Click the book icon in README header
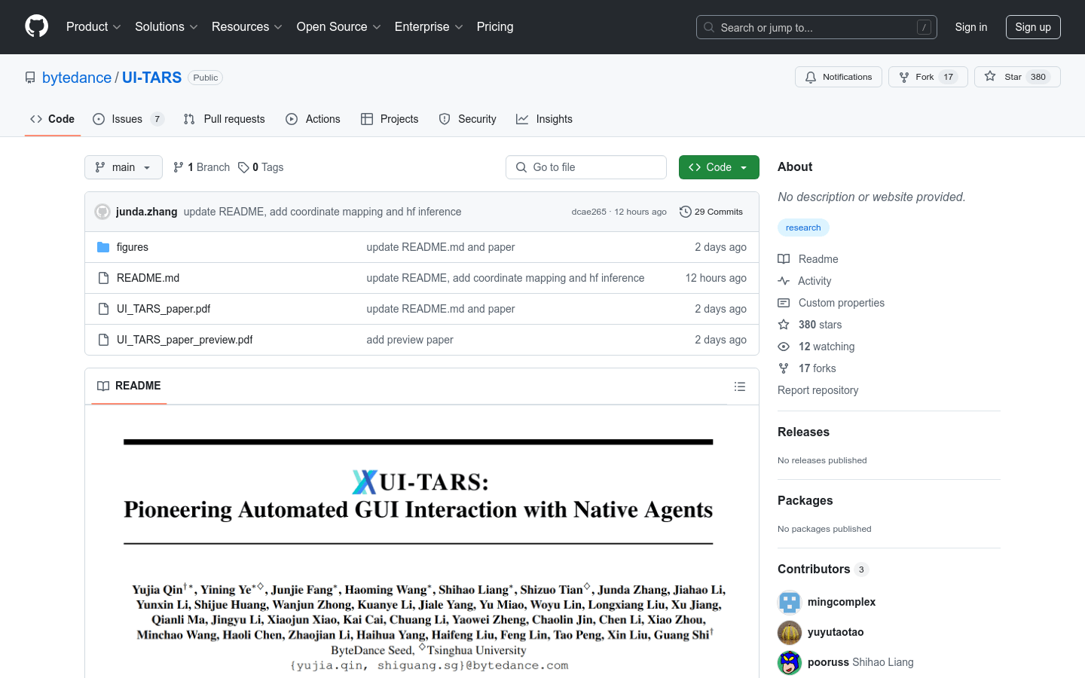The height and width of the screenshot is (678, 1085). 103,386
